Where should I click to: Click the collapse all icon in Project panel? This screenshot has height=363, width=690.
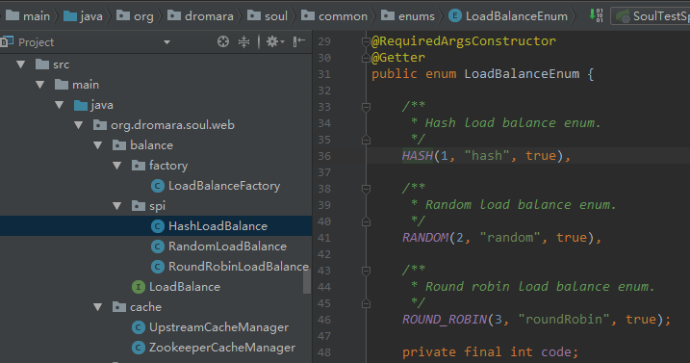pos(243,41)
